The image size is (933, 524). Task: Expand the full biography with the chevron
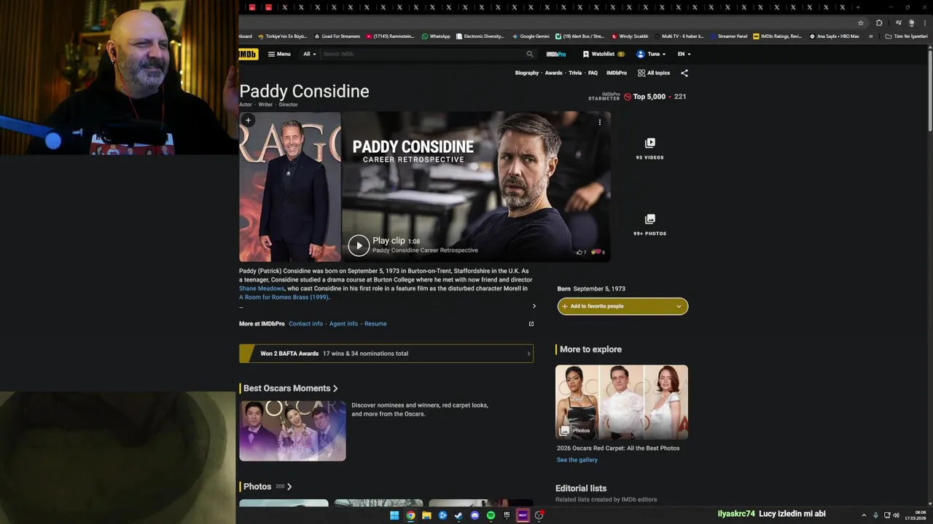pyautogui.click(x=534, y=306)
